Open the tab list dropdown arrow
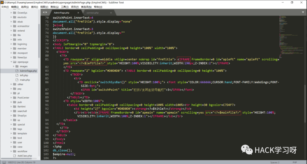The image size is (307, 164). coord(303,12)
